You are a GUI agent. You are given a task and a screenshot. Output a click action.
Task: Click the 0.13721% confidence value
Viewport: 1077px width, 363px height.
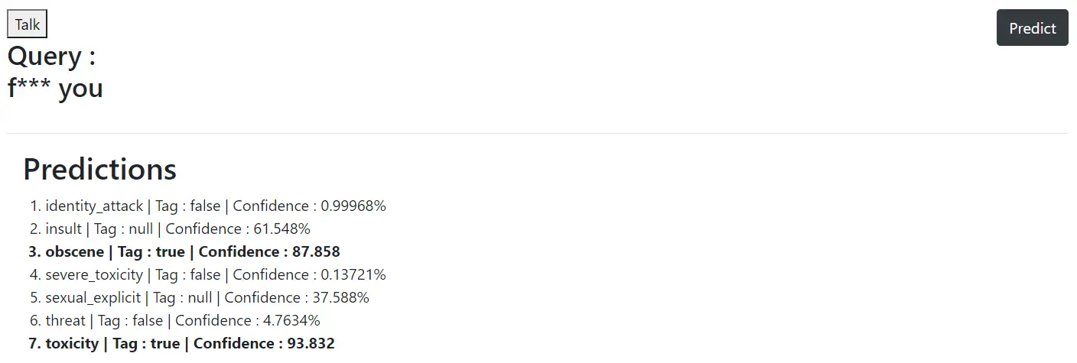(x=353, y=274)
